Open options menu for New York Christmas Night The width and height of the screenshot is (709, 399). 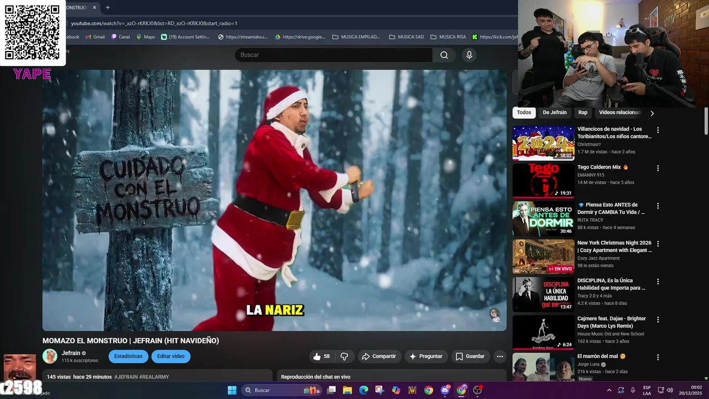pyautogui.click(x=658, y=244)
